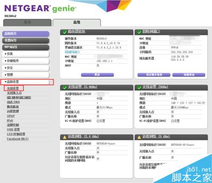Open 无线设置 (2.4GHz) panel title link
Image resolution: width=212 pixels, height=183 pixels.
click(82, 87)
